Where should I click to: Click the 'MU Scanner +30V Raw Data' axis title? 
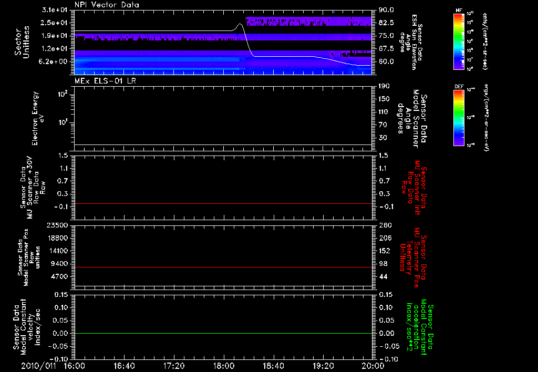coord(32,188)
